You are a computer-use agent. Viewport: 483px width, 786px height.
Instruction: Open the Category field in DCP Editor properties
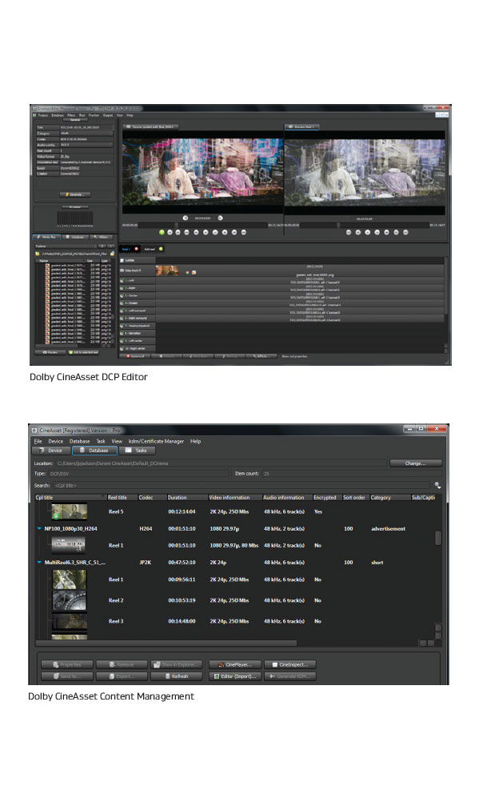(x=86, y=134)
